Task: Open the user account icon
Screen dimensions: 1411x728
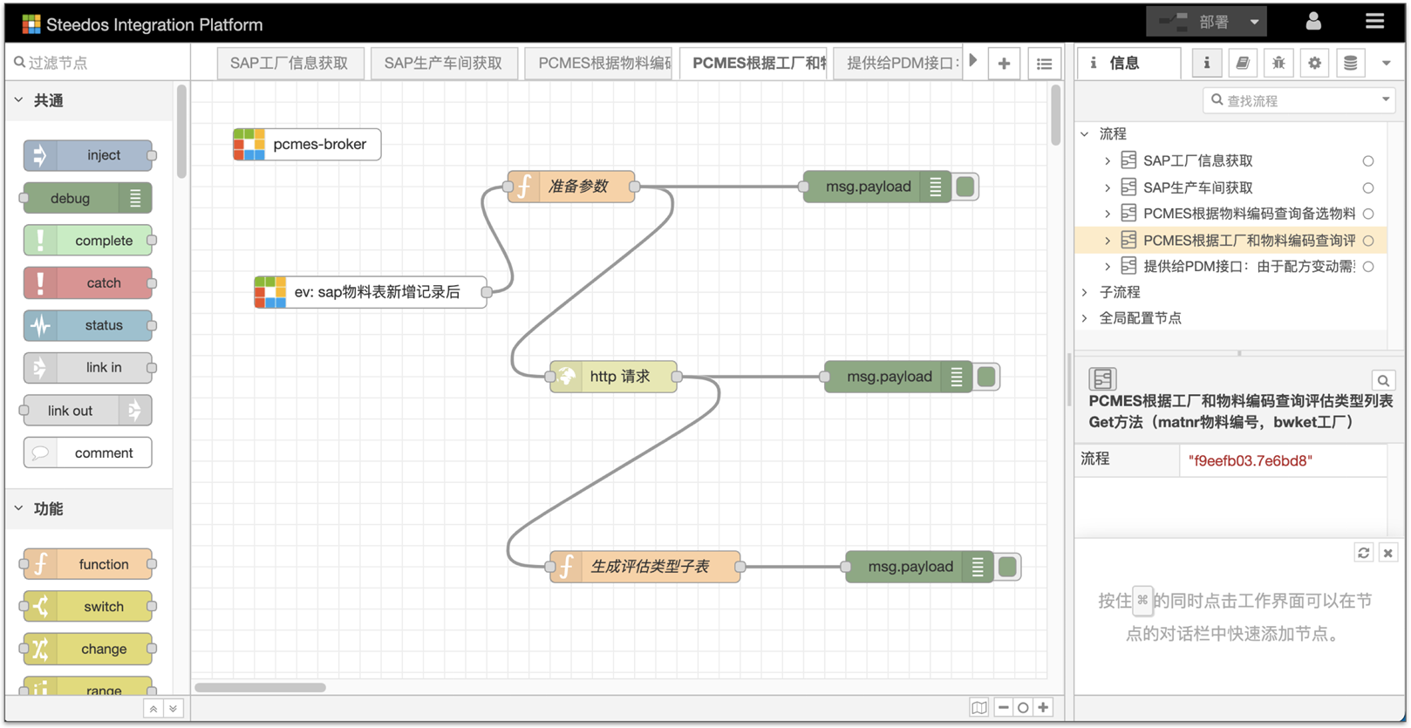Action: pyautogui.click(x=1313, y=21)
